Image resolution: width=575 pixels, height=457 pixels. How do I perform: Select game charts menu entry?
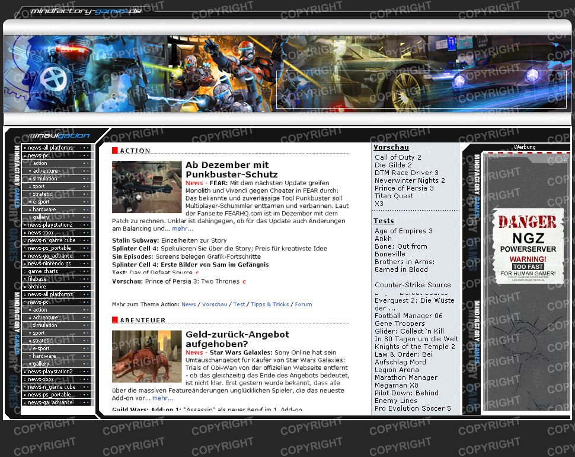[56, 271]
